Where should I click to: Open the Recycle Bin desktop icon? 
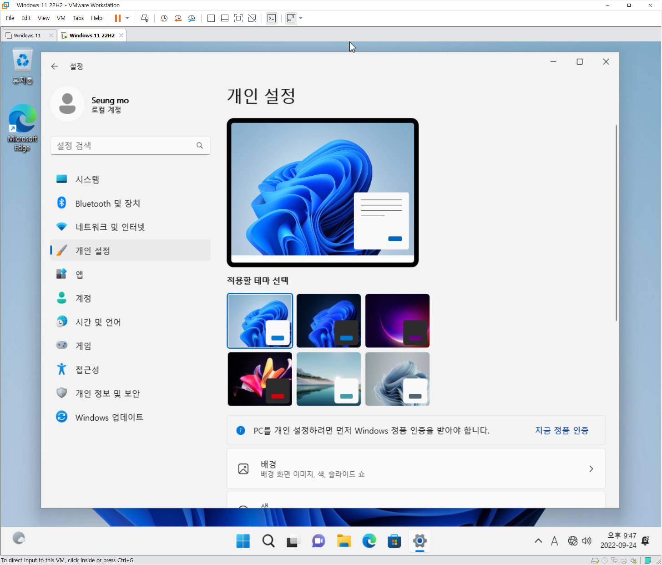22,66
